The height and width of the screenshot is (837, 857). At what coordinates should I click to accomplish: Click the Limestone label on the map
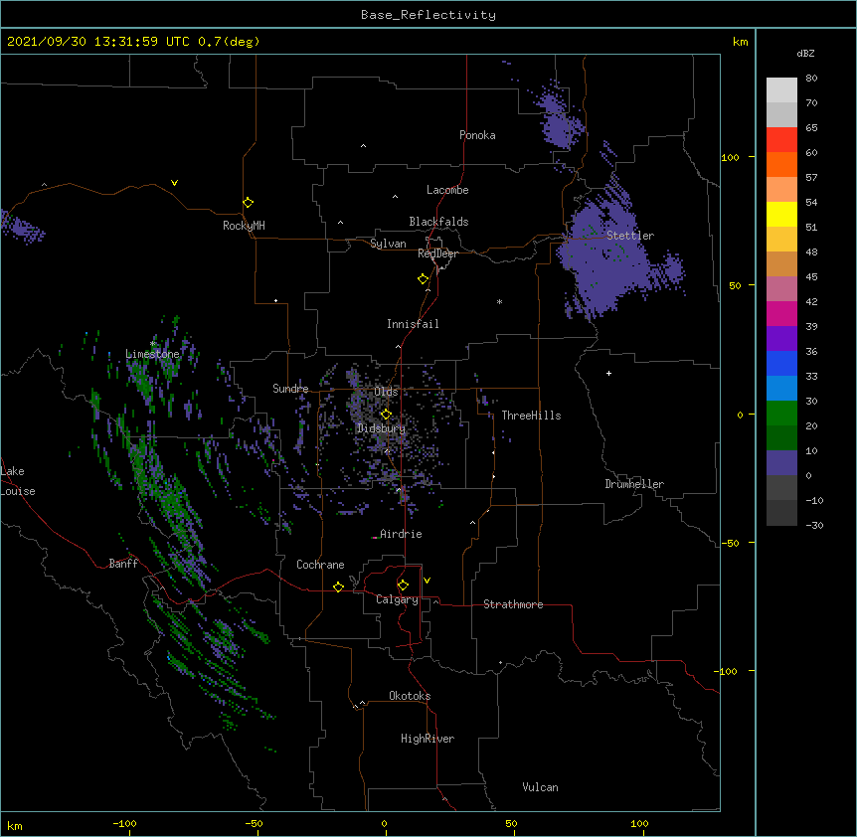(x=152, y=354)
